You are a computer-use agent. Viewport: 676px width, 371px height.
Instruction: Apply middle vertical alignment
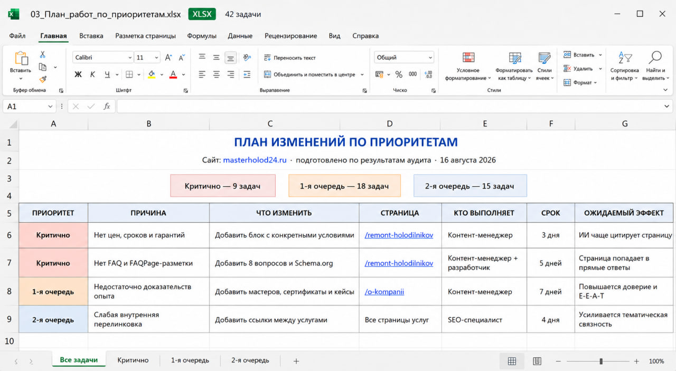[216, 58]
